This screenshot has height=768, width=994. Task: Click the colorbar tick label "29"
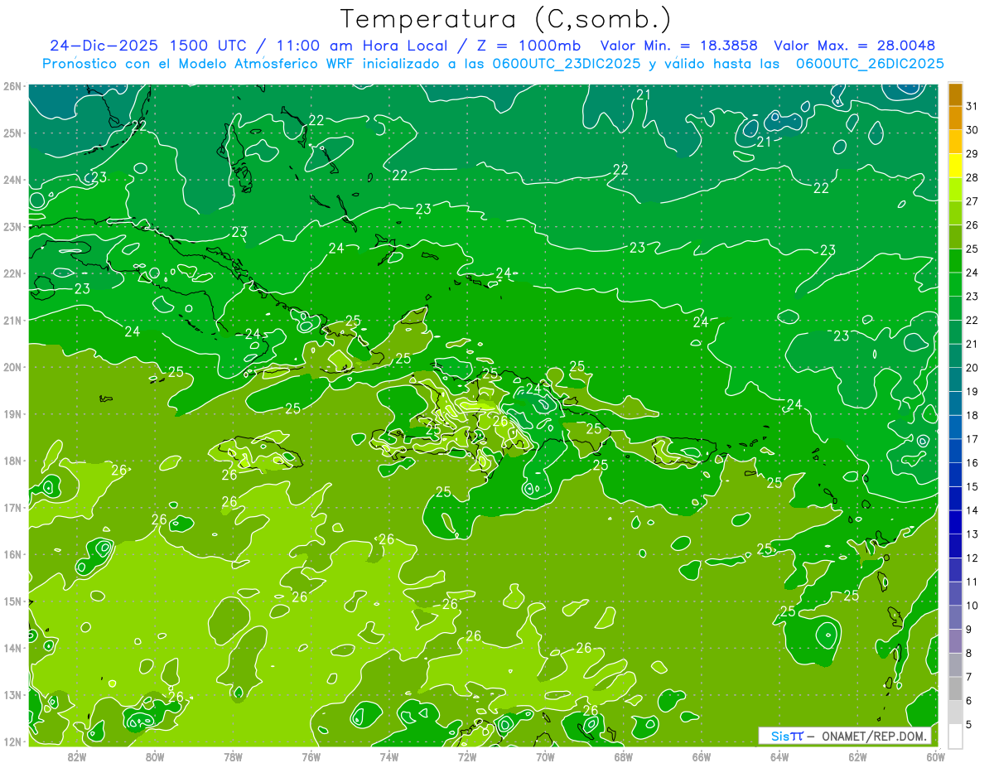point(972,153)
